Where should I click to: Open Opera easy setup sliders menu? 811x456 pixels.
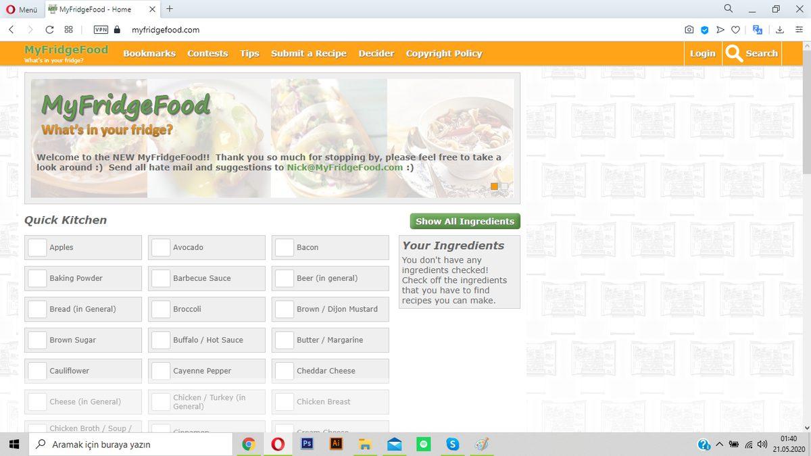tap(799, 30)
